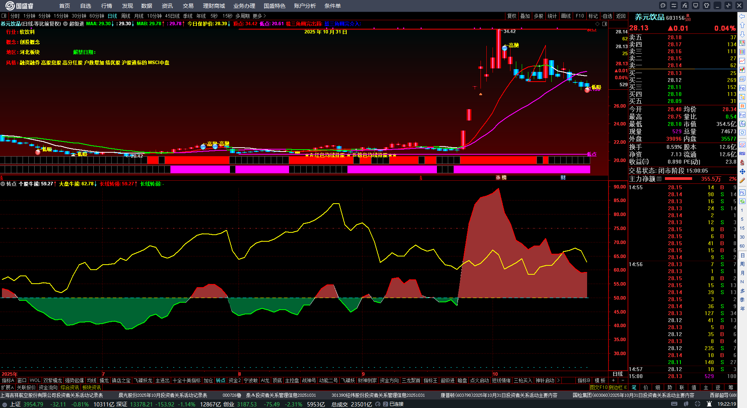Click the search magnifier icon in status bar
Viewport: 747px width, 408px height.
click(x=378, y=404)
